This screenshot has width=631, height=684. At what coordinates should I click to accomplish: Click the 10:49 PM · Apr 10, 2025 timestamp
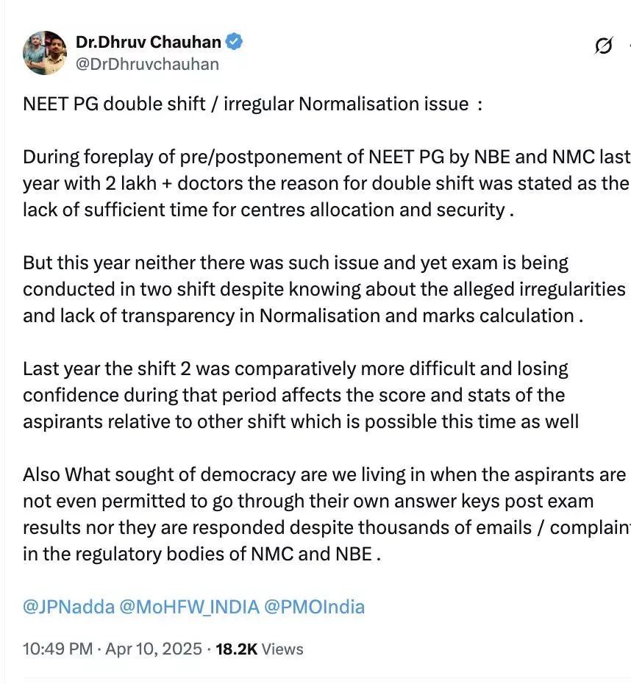coord(112,649)
